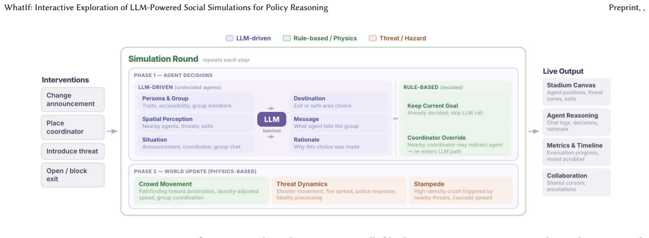Image resolution: width=649 pixels, height=238 pixels.
Task: Click the 'batched' label under LLM
Action: 271,131
